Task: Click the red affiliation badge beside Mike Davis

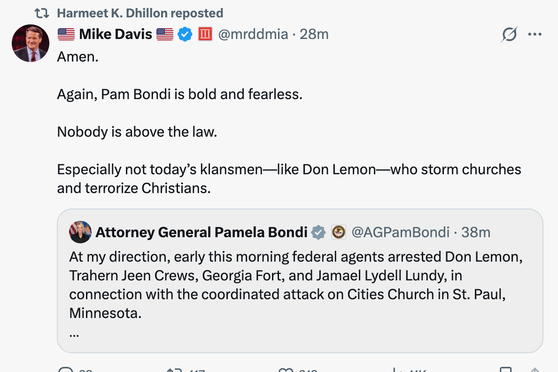Action: click(205, 34)
